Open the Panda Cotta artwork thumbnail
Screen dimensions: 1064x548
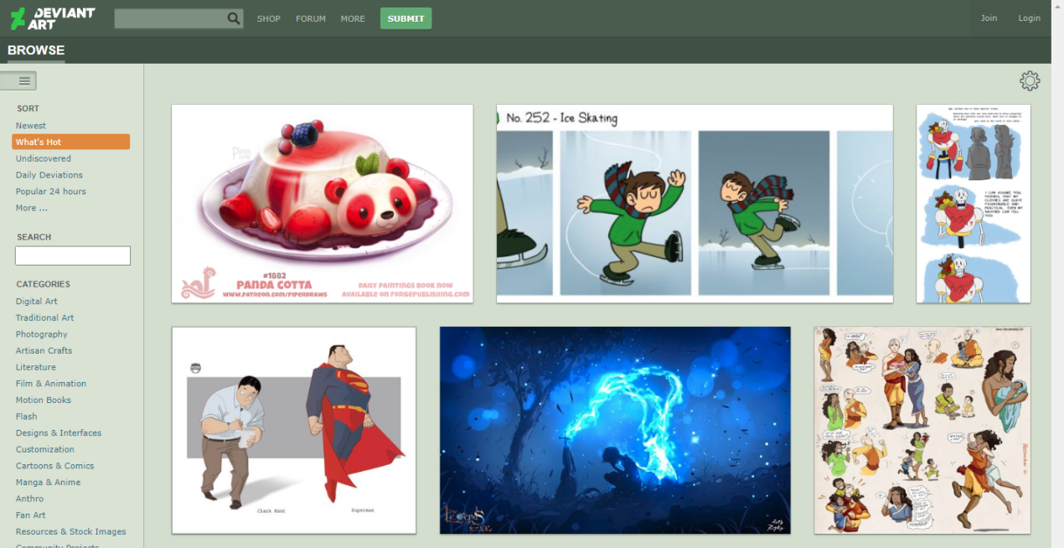point(323,204)
